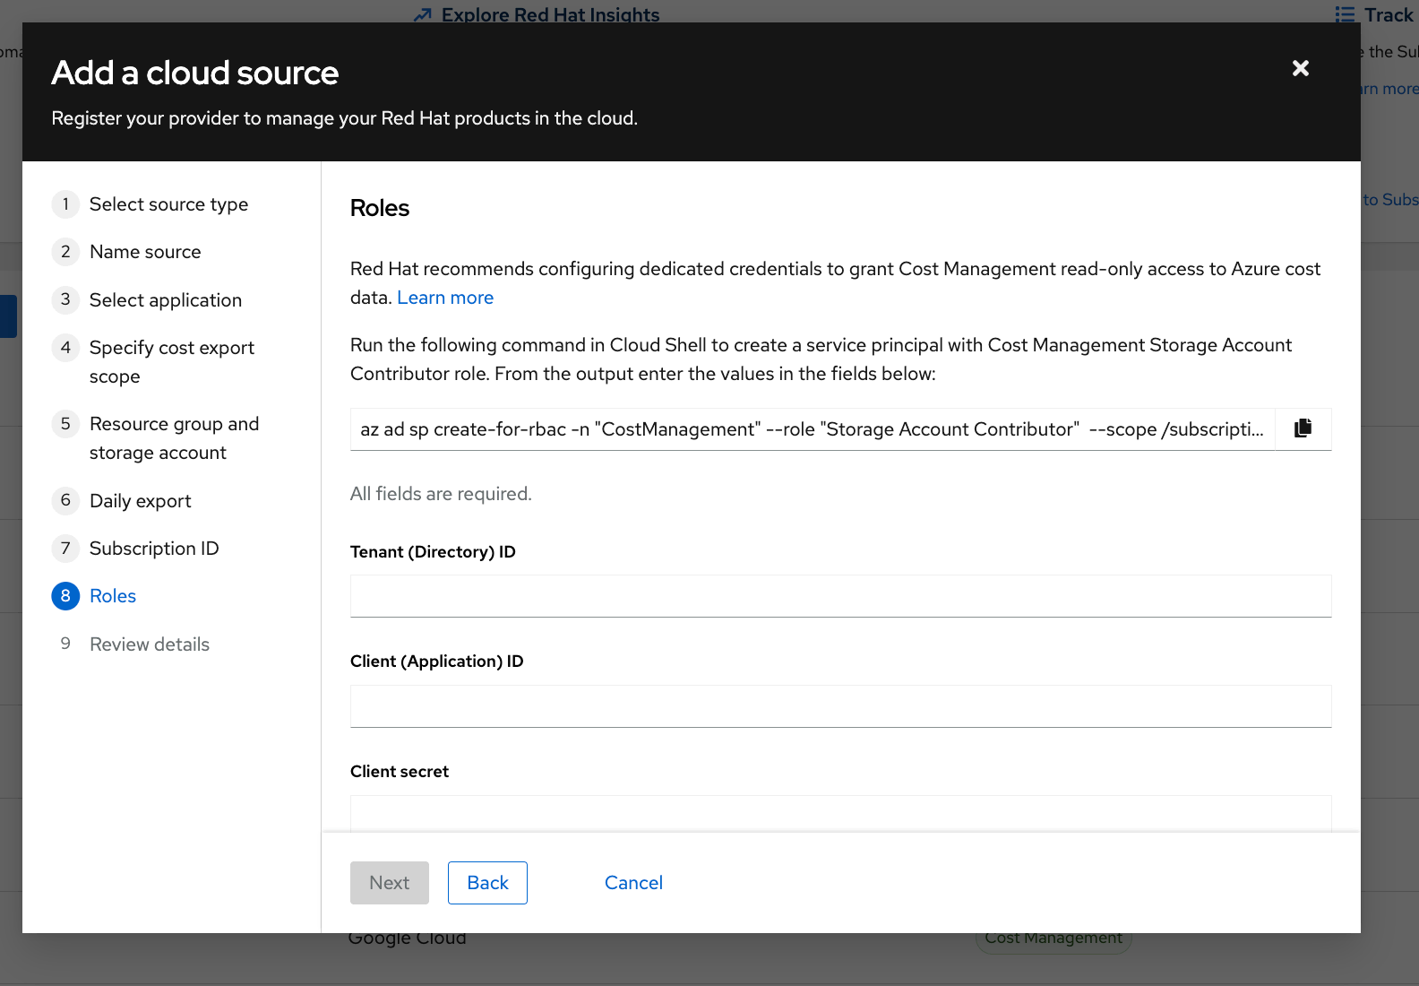Jump to Select source type step
Viewport: 1419px width, 986px height.
[168, 204]
